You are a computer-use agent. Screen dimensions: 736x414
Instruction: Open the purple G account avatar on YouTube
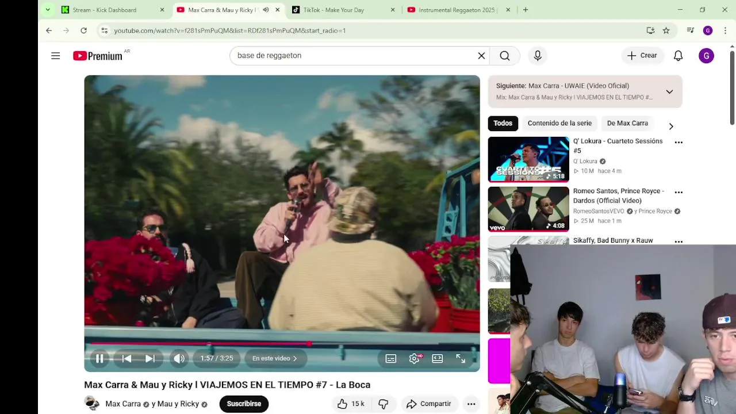[706, 56]
